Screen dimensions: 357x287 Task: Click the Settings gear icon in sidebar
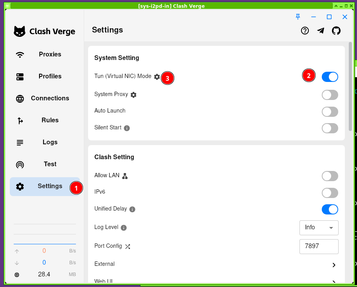[20, 187]
